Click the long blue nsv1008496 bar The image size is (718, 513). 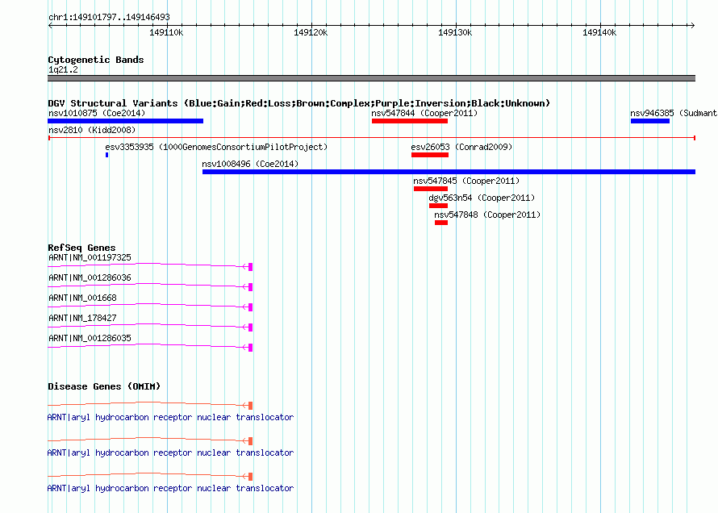coord(449,172)
